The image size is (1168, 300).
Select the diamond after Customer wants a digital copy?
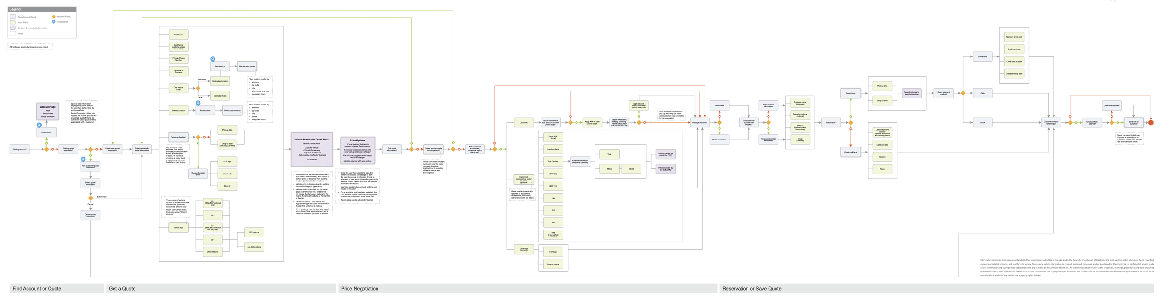(1070, 123)
